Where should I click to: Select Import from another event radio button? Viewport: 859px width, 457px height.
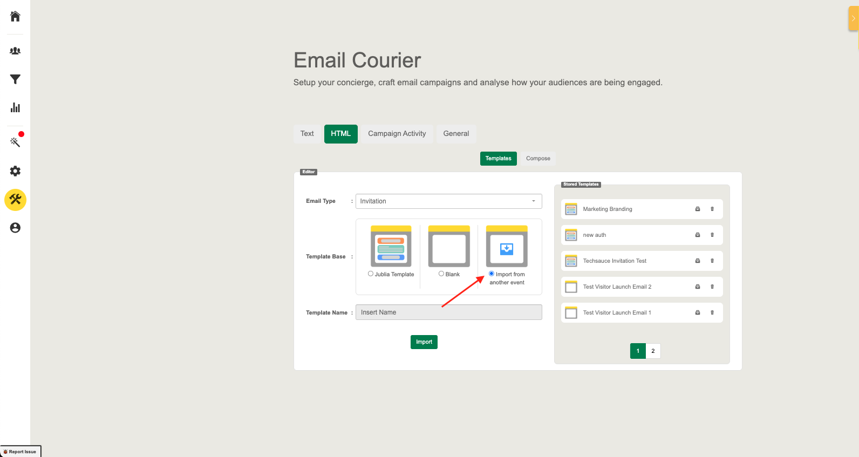(x=492, y=274)
